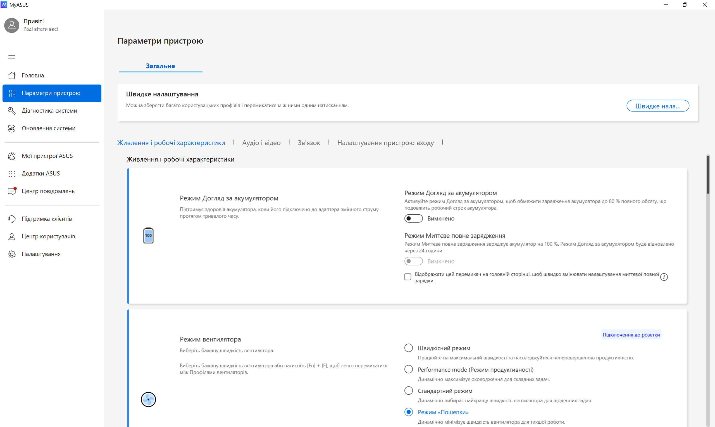Click info icon next to checkbox text

tap(664, 277)
